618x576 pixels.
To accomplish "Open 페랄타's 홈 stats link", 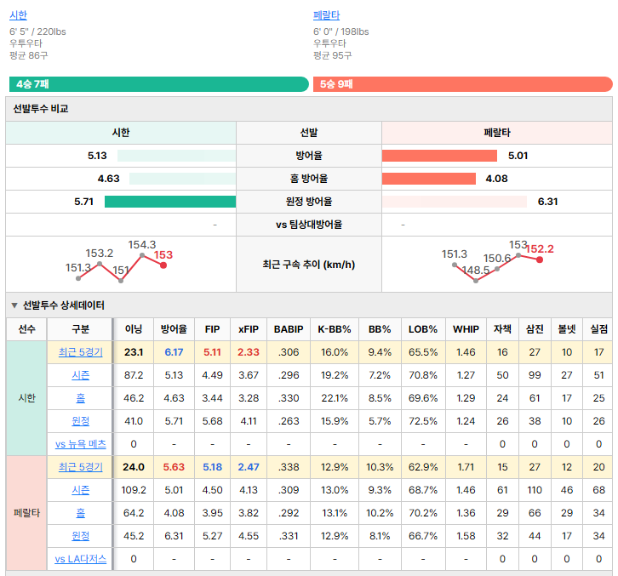I will tap(80, 513).
